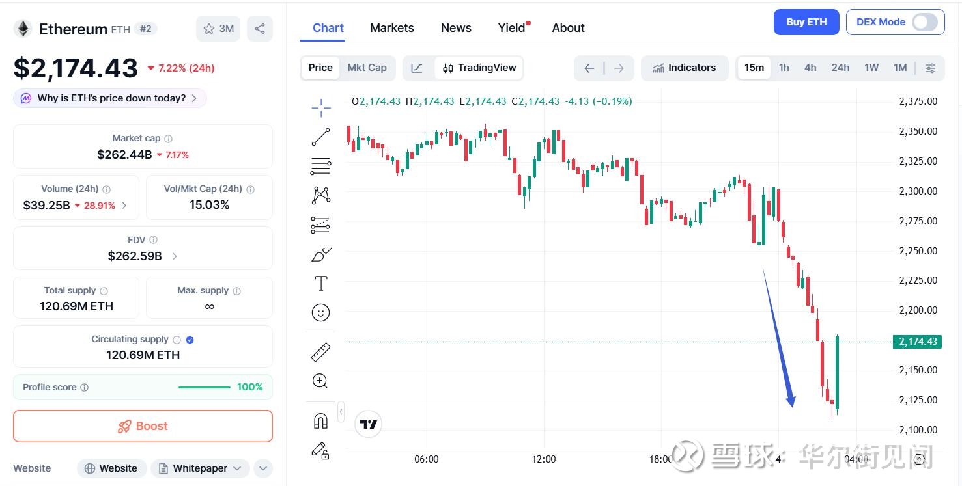Switch to the News tab
The height and width of the screenshot is (486, 962).
[x=456, y=28]
